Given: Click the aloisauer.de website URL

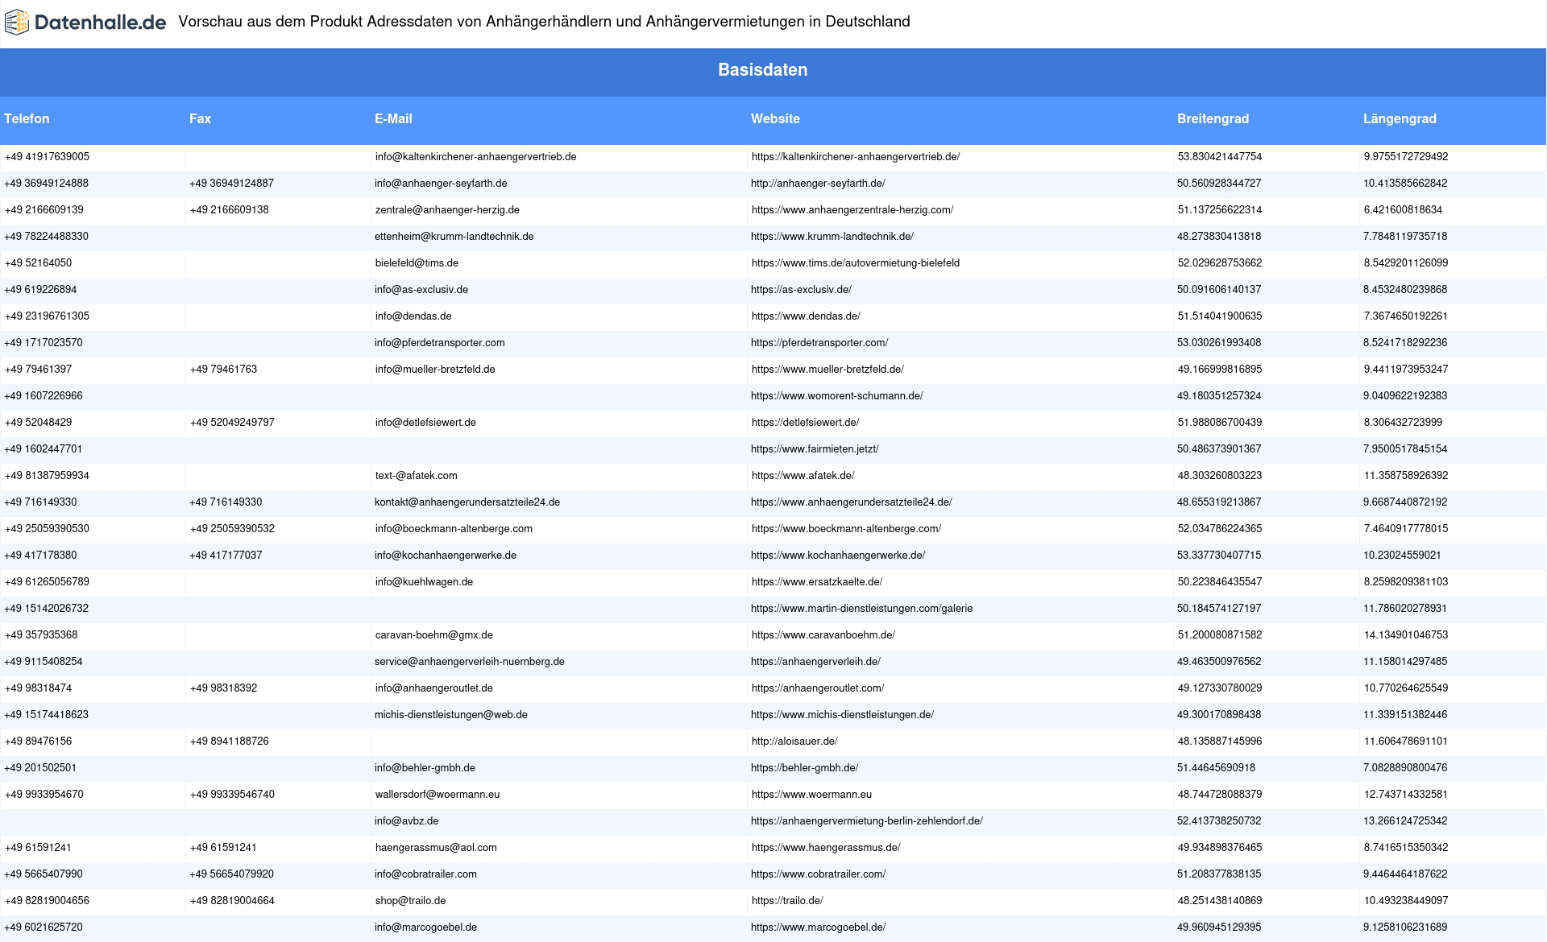Looking at the screenshot, I should [x=794, y=742].
